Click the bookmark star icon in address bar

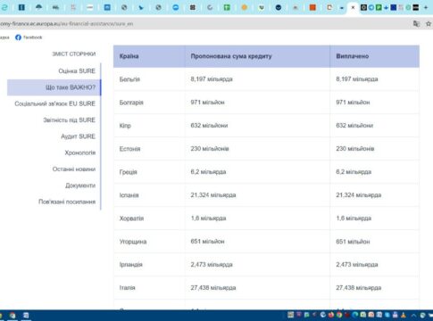click(429, 24)
